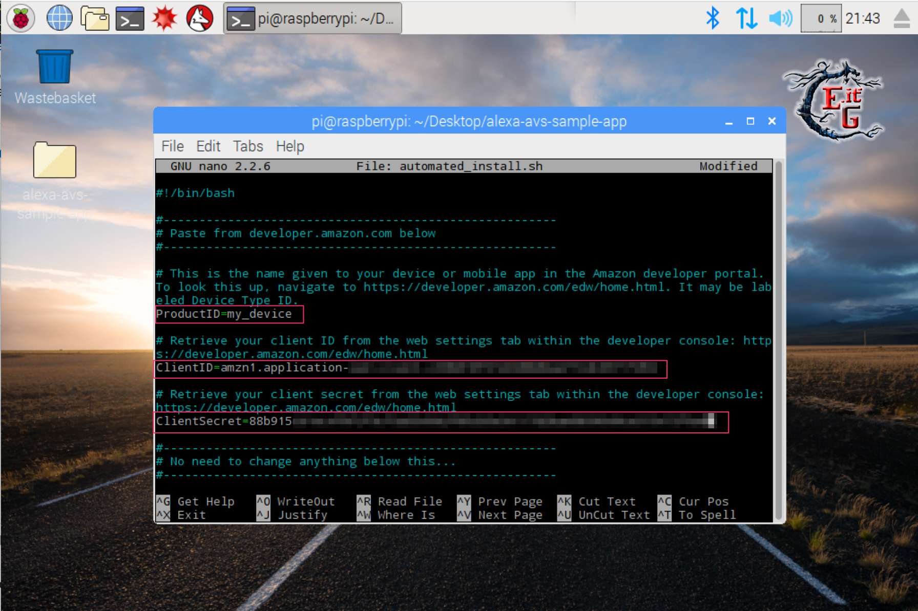Image resolution: width=918 pixels, height=611 pixels.
Task: Minimize the terminal window
Action: coord(729,122)
